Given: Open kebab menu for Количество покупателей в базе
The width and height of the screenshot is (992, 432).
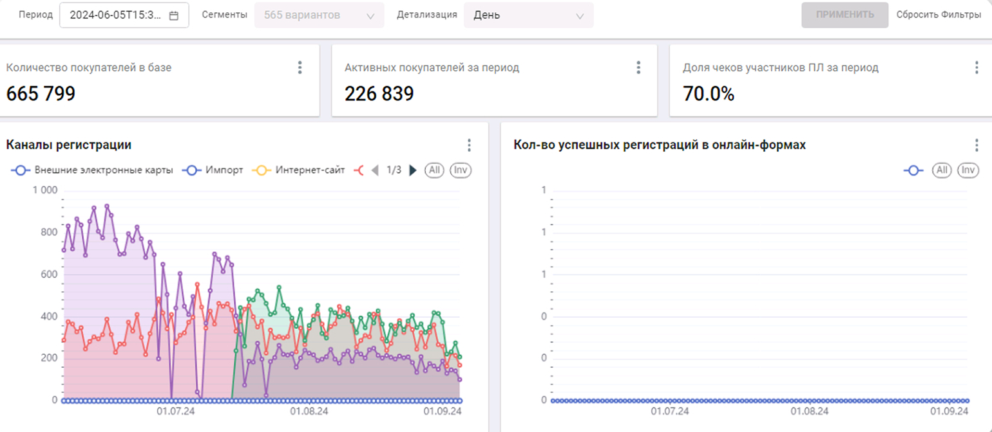Looking at the screenshot, I should pyautogui.click(x=300, y=67).
